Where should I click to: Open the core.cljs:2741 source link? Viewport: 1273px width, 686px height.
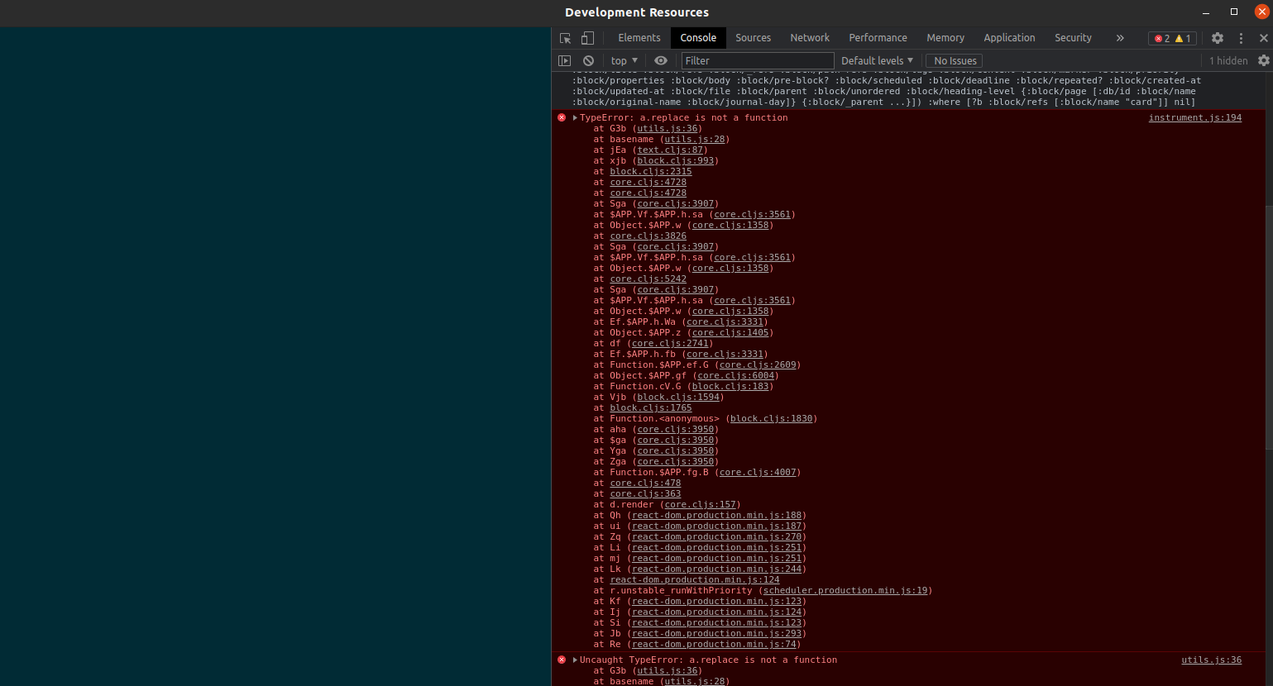click(670, 344)
